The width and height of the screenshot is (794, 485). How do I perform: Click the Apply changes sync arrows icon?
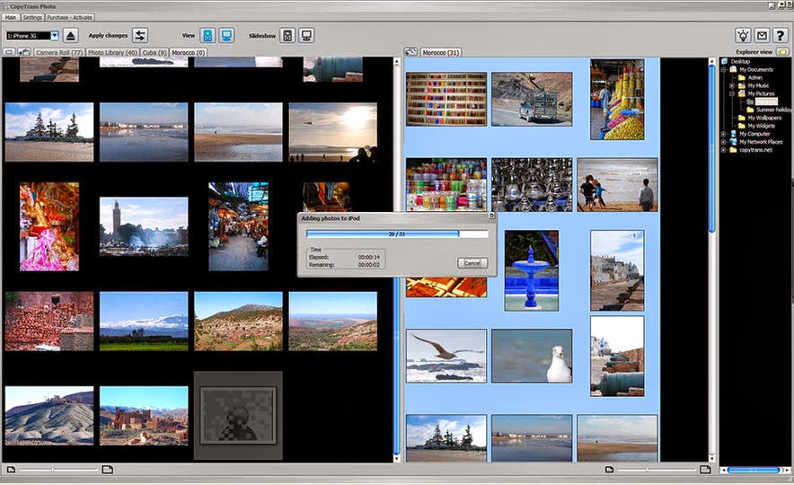coord(140,35)
